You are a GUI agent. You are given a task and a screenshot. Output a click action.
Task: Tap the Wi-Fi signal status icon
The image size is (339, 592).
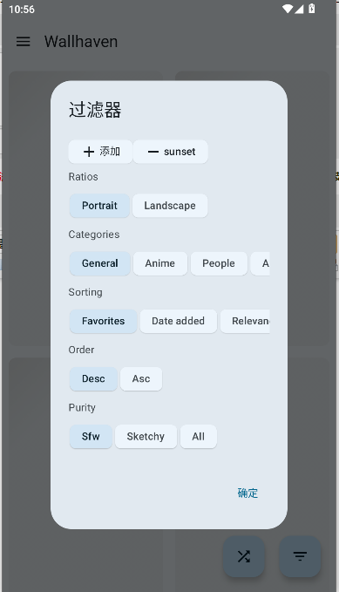(288, 9)
